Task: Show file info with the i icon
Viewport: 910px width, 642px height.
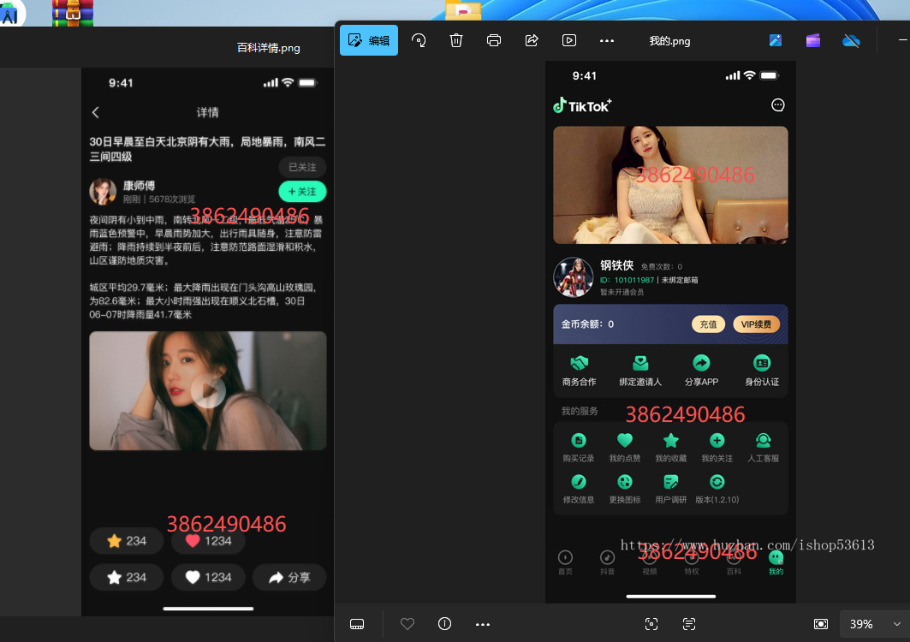Action: (x=444, y=624)
